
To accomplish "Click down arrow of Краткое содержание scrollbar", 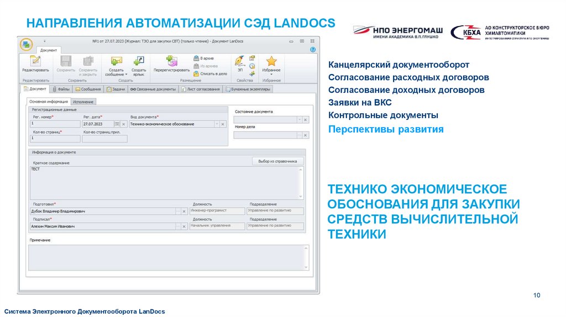I will tap(301, 196).
